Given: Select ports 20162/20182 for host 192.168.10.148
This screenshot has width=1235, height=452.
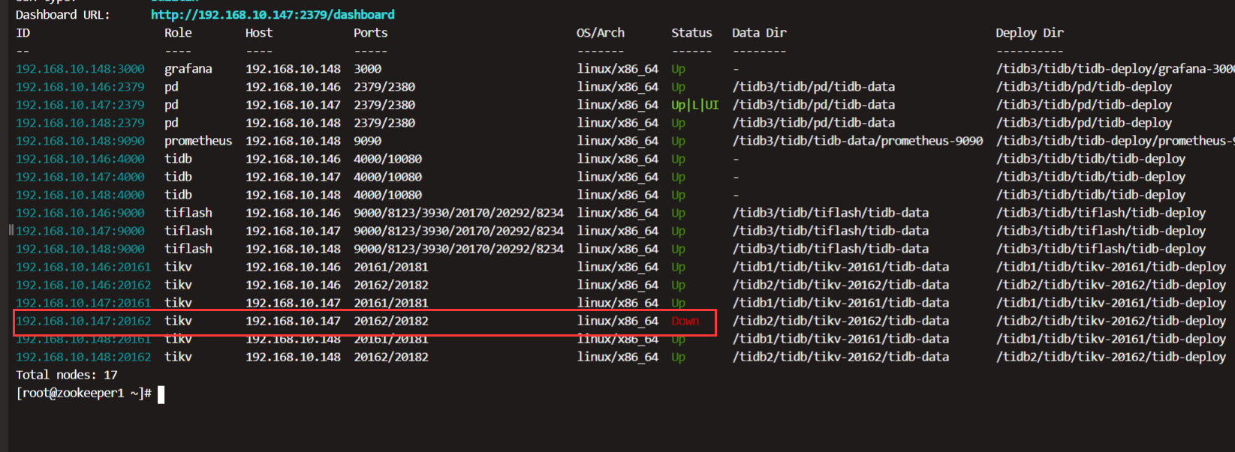Looking at the screenshot, I should coord(391,357).
